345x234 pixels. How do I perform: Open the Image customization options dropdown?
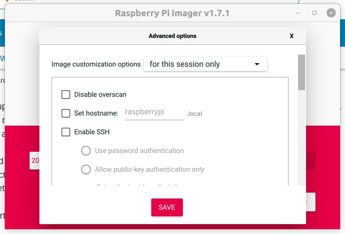(x=205, y=64)
